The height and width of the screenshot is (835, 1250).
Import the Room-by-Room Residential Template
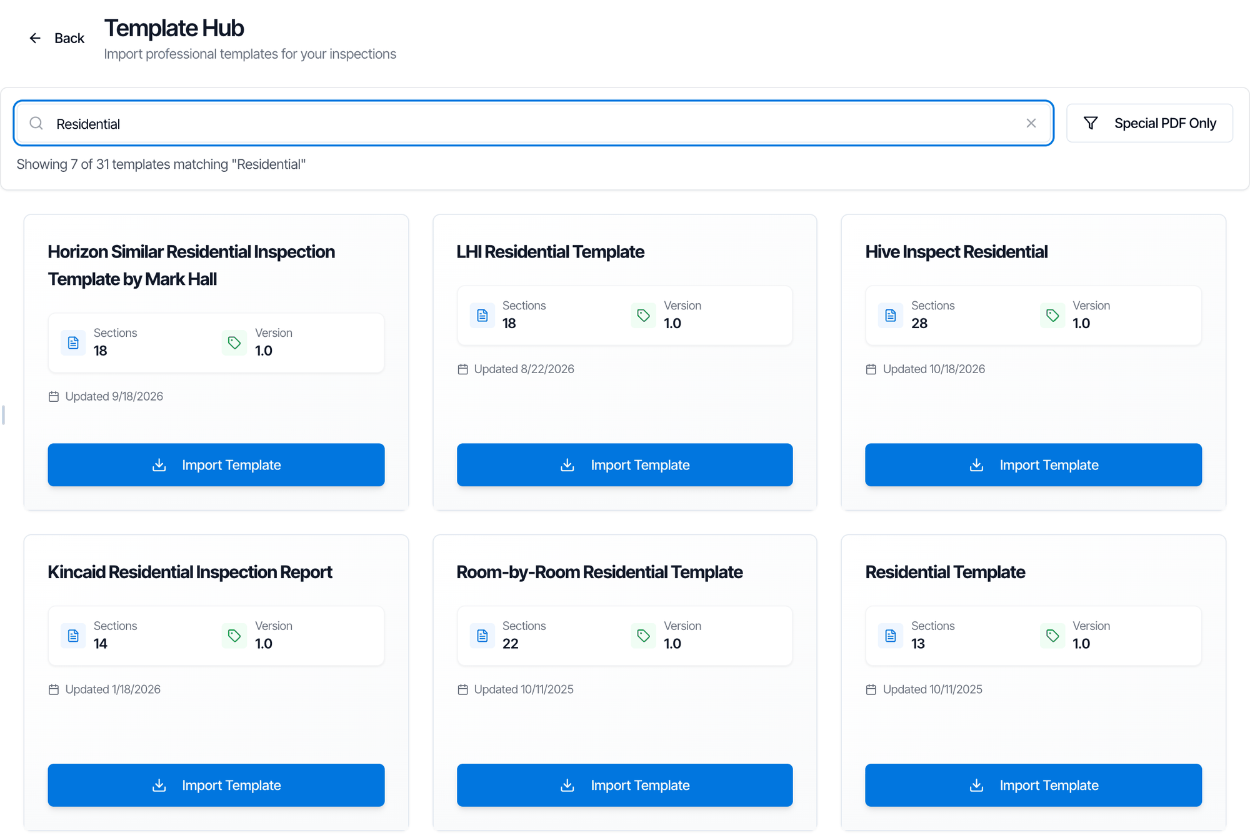click(x=625, y=785)
